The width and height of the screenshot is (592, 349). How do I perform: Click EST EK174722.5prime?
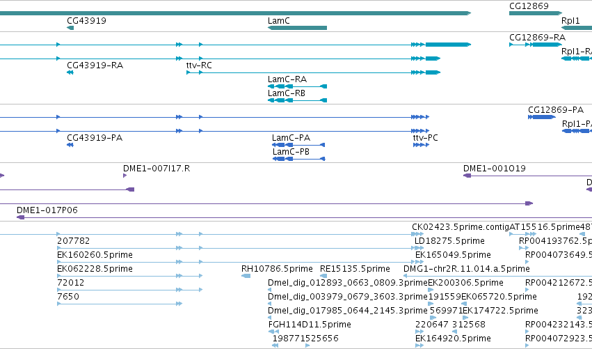500,311
